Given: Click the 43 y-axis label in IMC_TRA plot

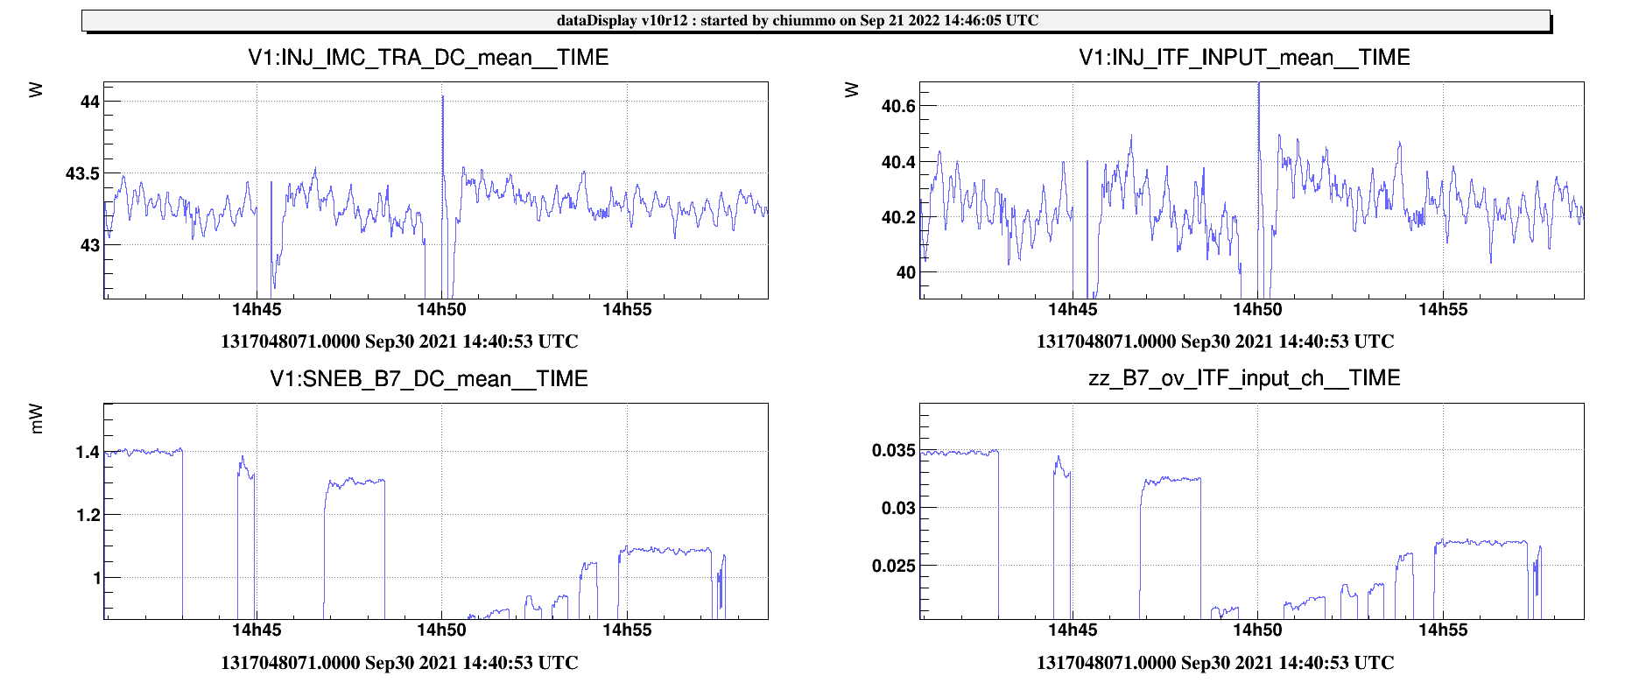Looking at the screenshot, I should coord(90,245).
